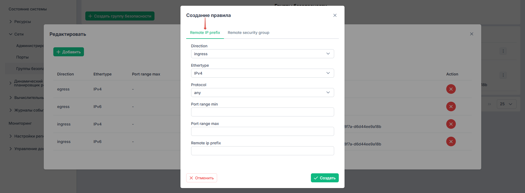The width and height of the screenshot is (525, 193).
Task: Close the Редактировать dialog
Action: click(x=472, y=34)
